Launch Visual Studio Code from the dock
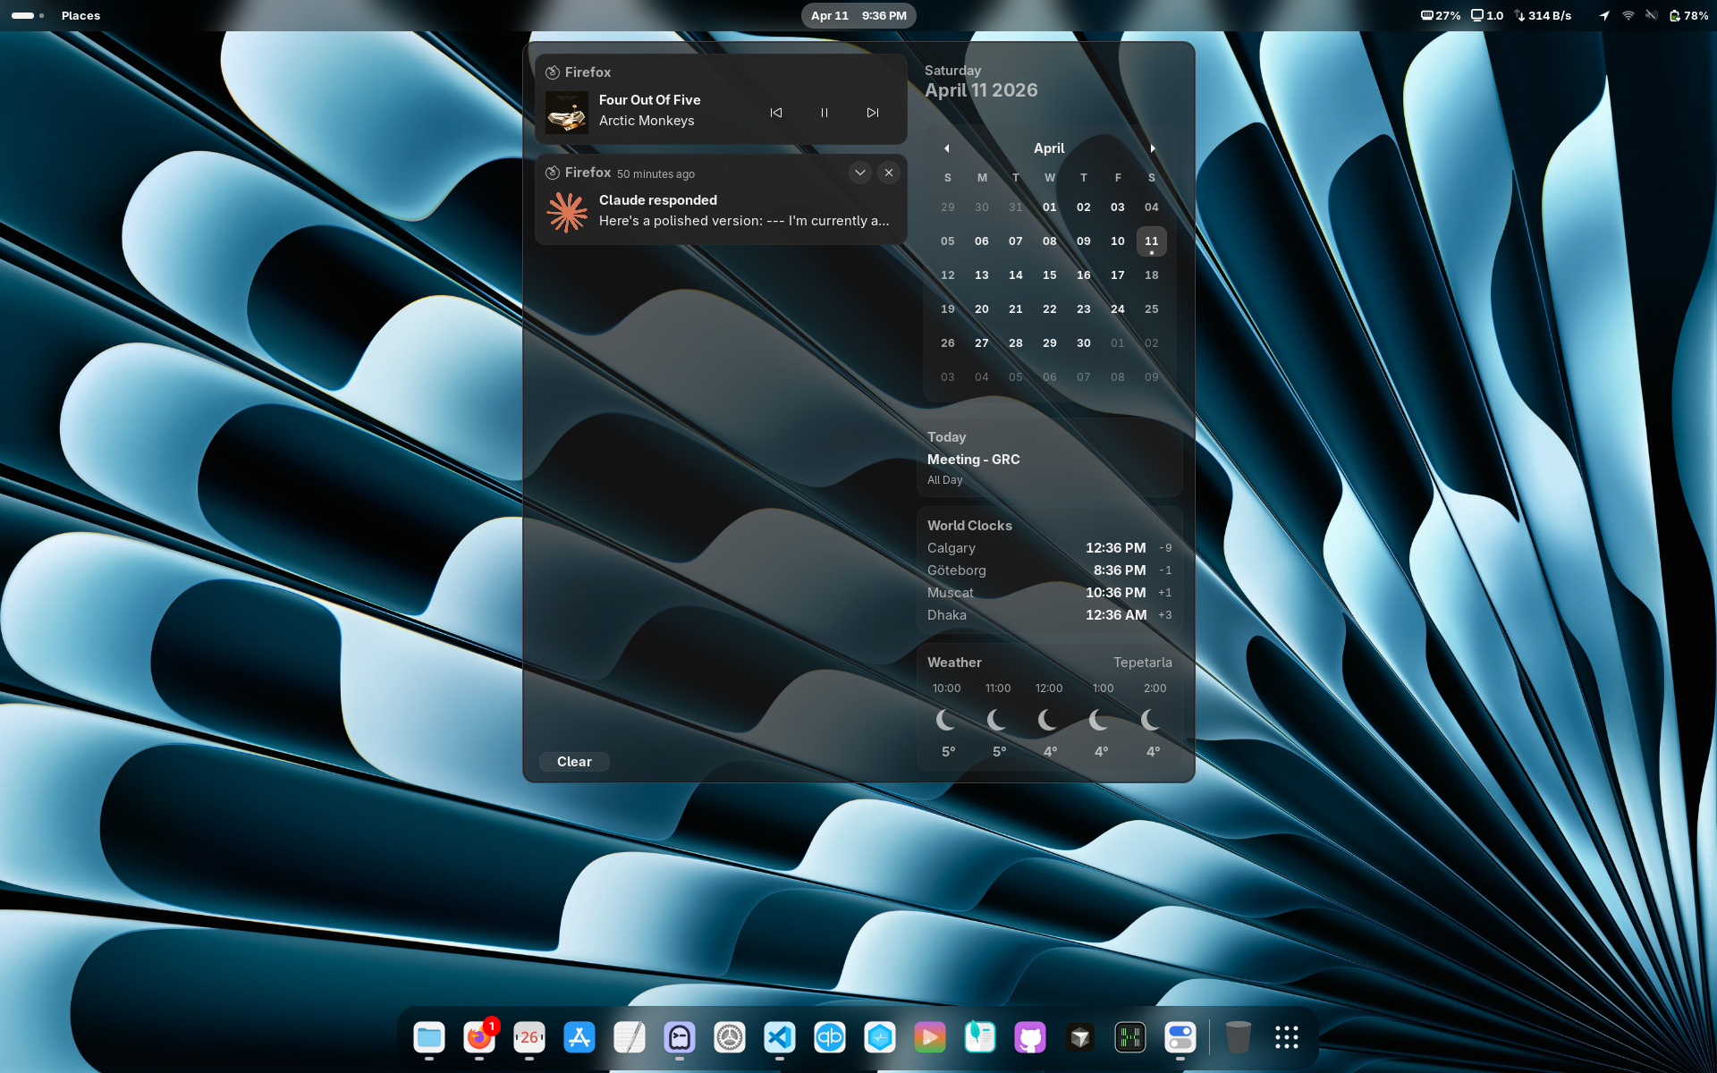Image resolution: width=1717 pixels, height=1073 pixels. click(780, 1037)
